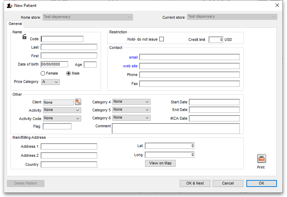The image size is (287, 197).
Task: Expand the Activity Code dropdown
Action: pyautogui.click(x=62, y=118)
